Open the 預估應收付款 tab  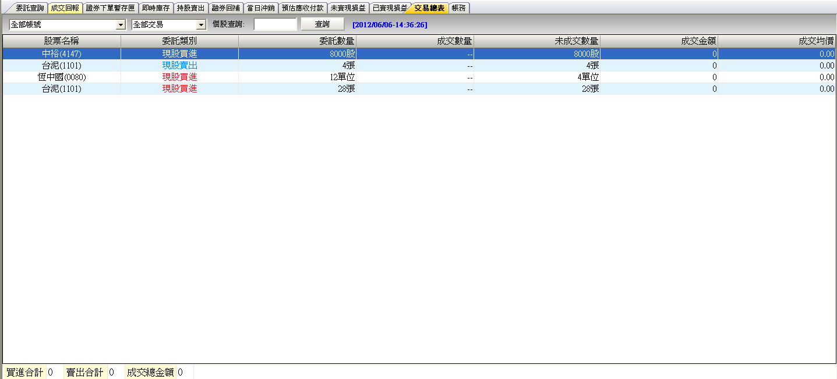[302, 8]
